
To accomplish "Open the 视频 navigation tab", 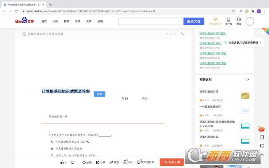I will point(66,21).
